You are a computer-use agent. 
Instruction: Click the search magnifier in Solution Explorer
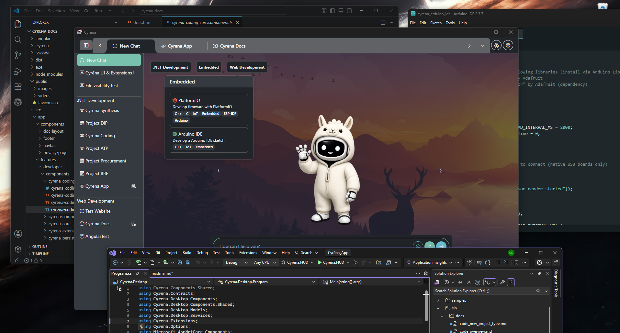pyautogui.click(x=538, y=291)
